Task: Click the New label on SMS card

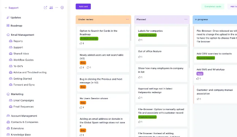Action: click(x=200, y=74)
